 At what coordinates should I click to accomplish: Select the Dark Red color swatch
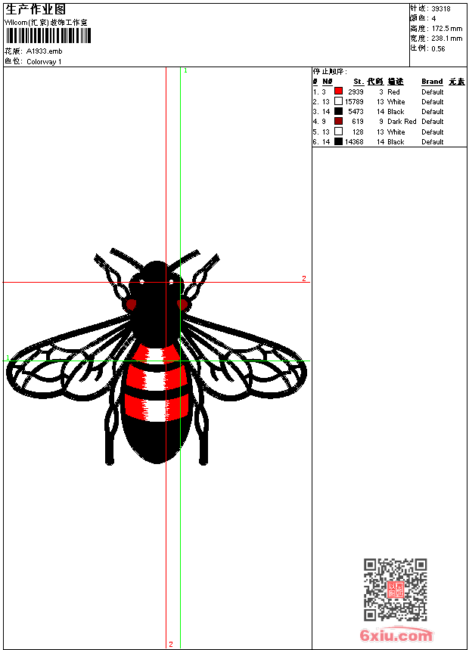339,121
